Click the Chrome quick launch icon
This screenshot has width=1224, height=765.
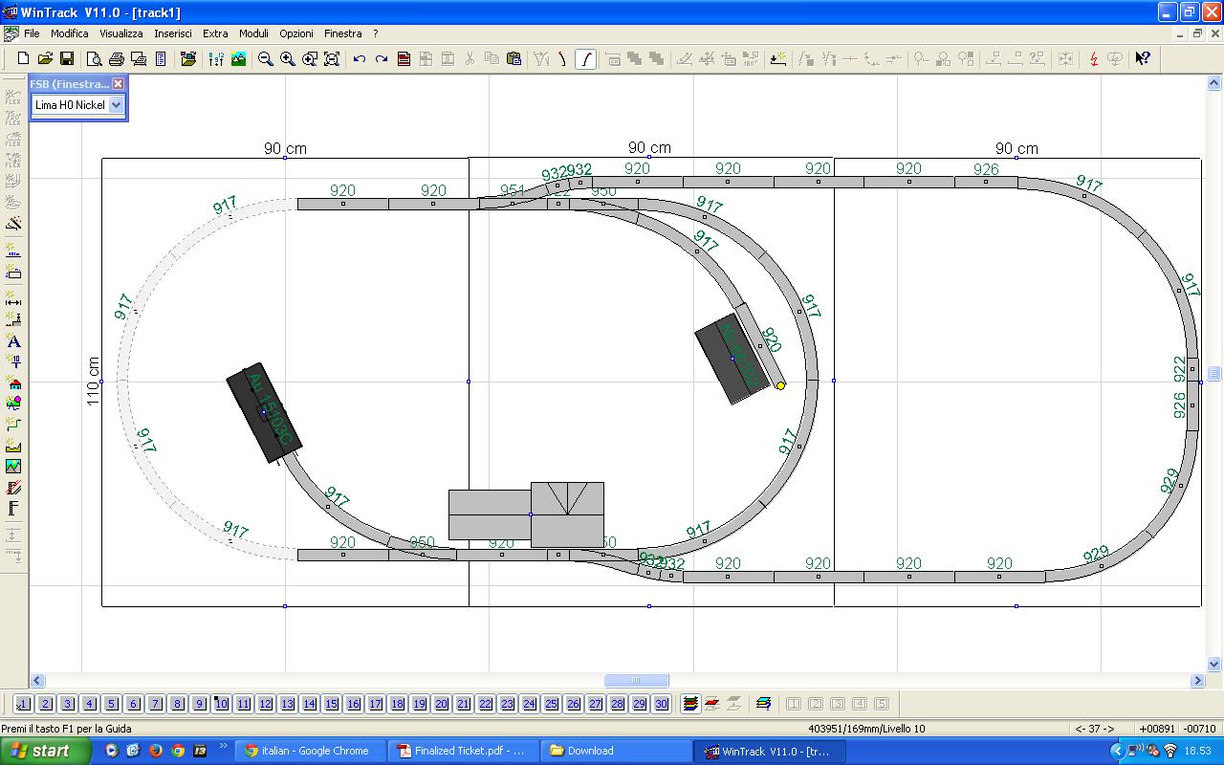click(x=177, y=751)
